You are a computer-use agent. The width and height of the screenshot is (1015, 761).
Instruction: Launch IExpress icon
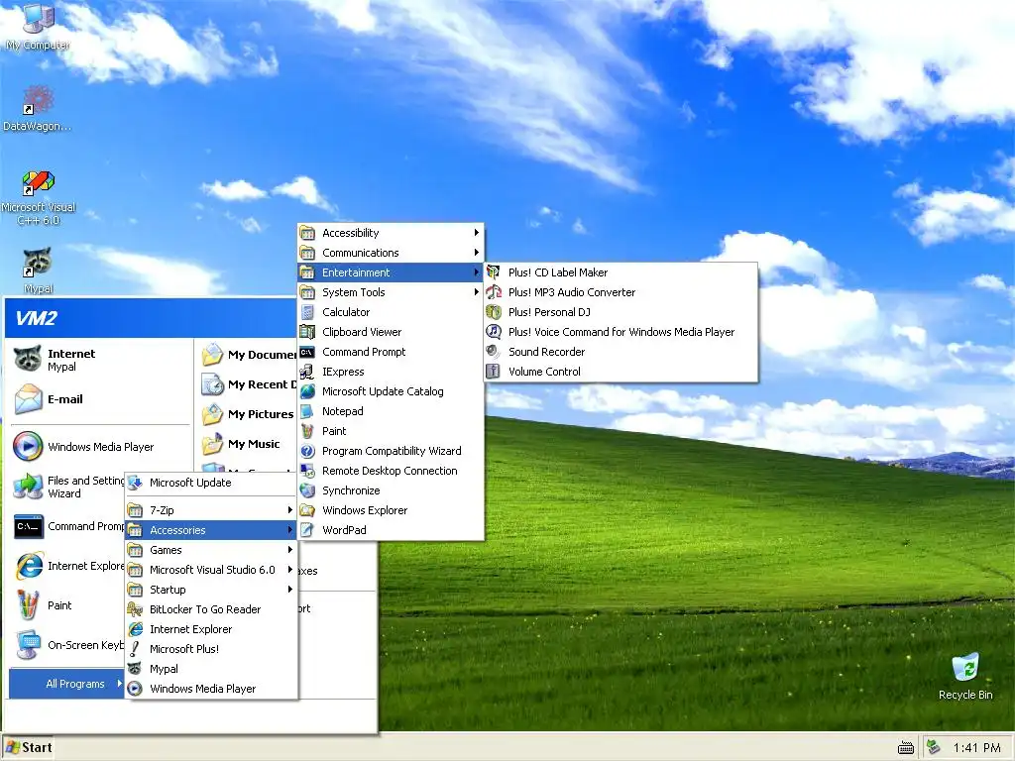pyautogui.click(x=307, y=372)
